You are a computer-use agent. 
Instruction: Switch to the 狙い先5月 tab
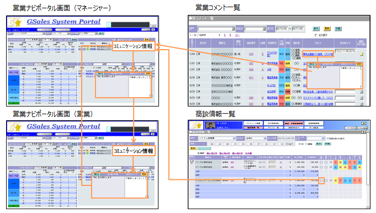point(237,153)
